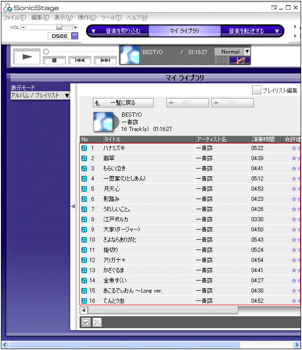Select track title アリガ十々
This screenshot has width=302, height=350.
pos(114,260)
